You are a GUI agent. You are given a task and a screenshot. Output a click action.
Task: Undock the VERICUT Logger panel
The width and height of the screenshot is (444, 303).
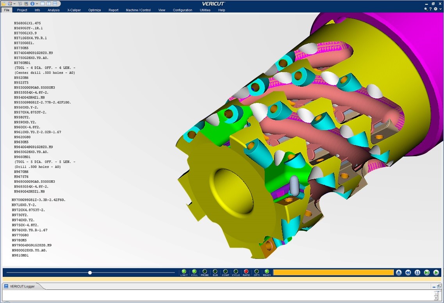click(439, 287)
